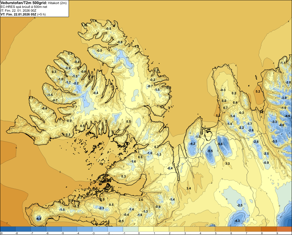Viewport: 292px width, 235px height.
Task: Click the initial time 'IT: Fim. 22. 01. 2026 00Z'
Action: (x=18, y=11)
